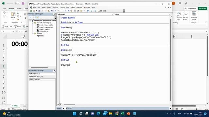Click the Insert UserForm toolbar icon
209x117 pixels.
[34, 11]
